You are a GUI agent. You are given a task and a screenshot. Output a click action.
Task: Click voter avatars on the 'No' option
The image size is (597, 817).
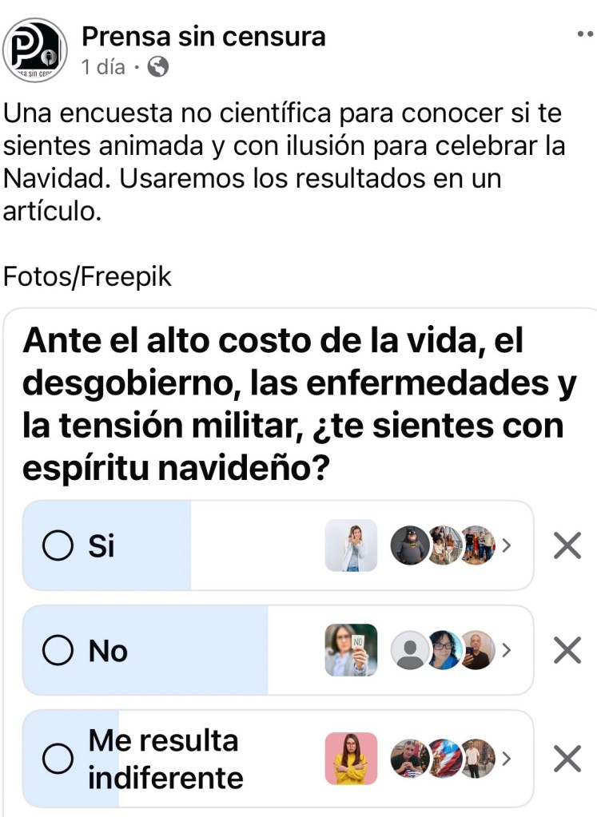[x=442, y=651]
